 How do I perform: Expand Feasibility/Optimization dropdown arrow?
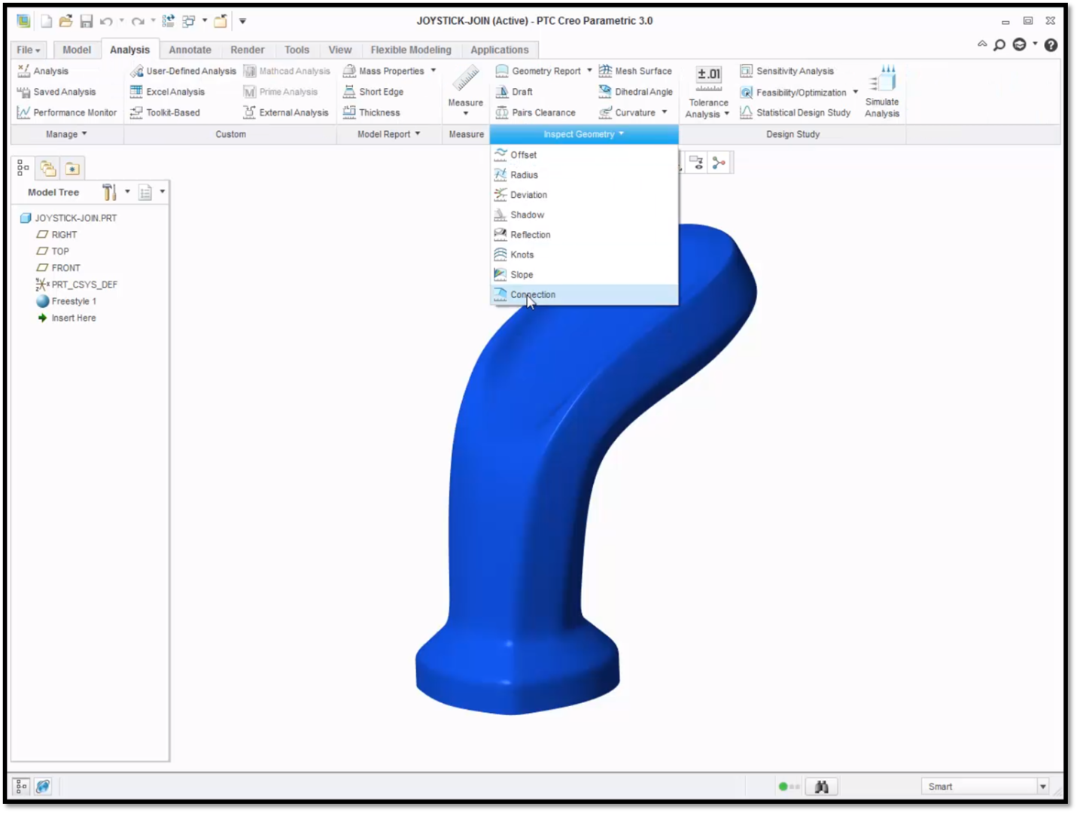click(856, 93)
